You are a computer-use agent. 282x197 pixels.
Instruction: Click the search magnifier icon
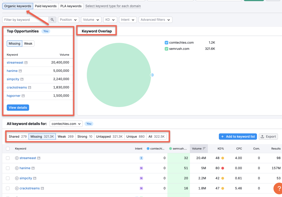tap(52, 20)
